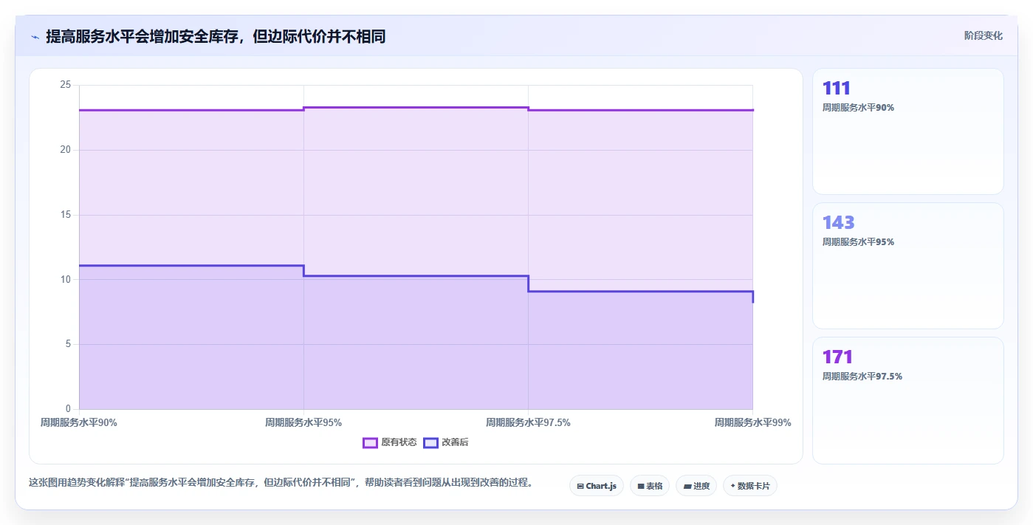The height and width of the screenshot is (525, 1033).
Task: Click the chart title 提高服务水平会增加安全库存
Action: (x=216, y=36)
